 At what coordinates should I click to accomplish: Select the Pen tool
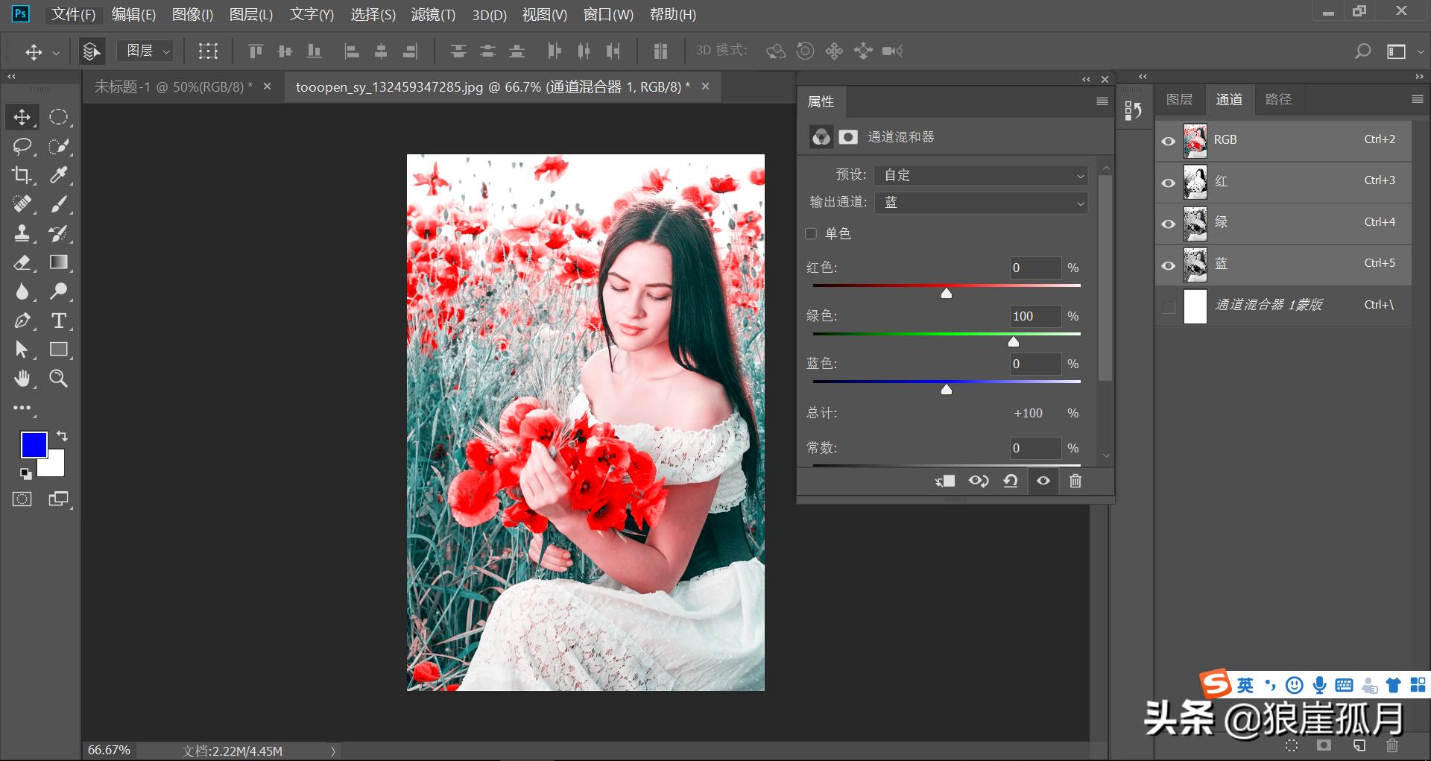[x=22, y=320]
